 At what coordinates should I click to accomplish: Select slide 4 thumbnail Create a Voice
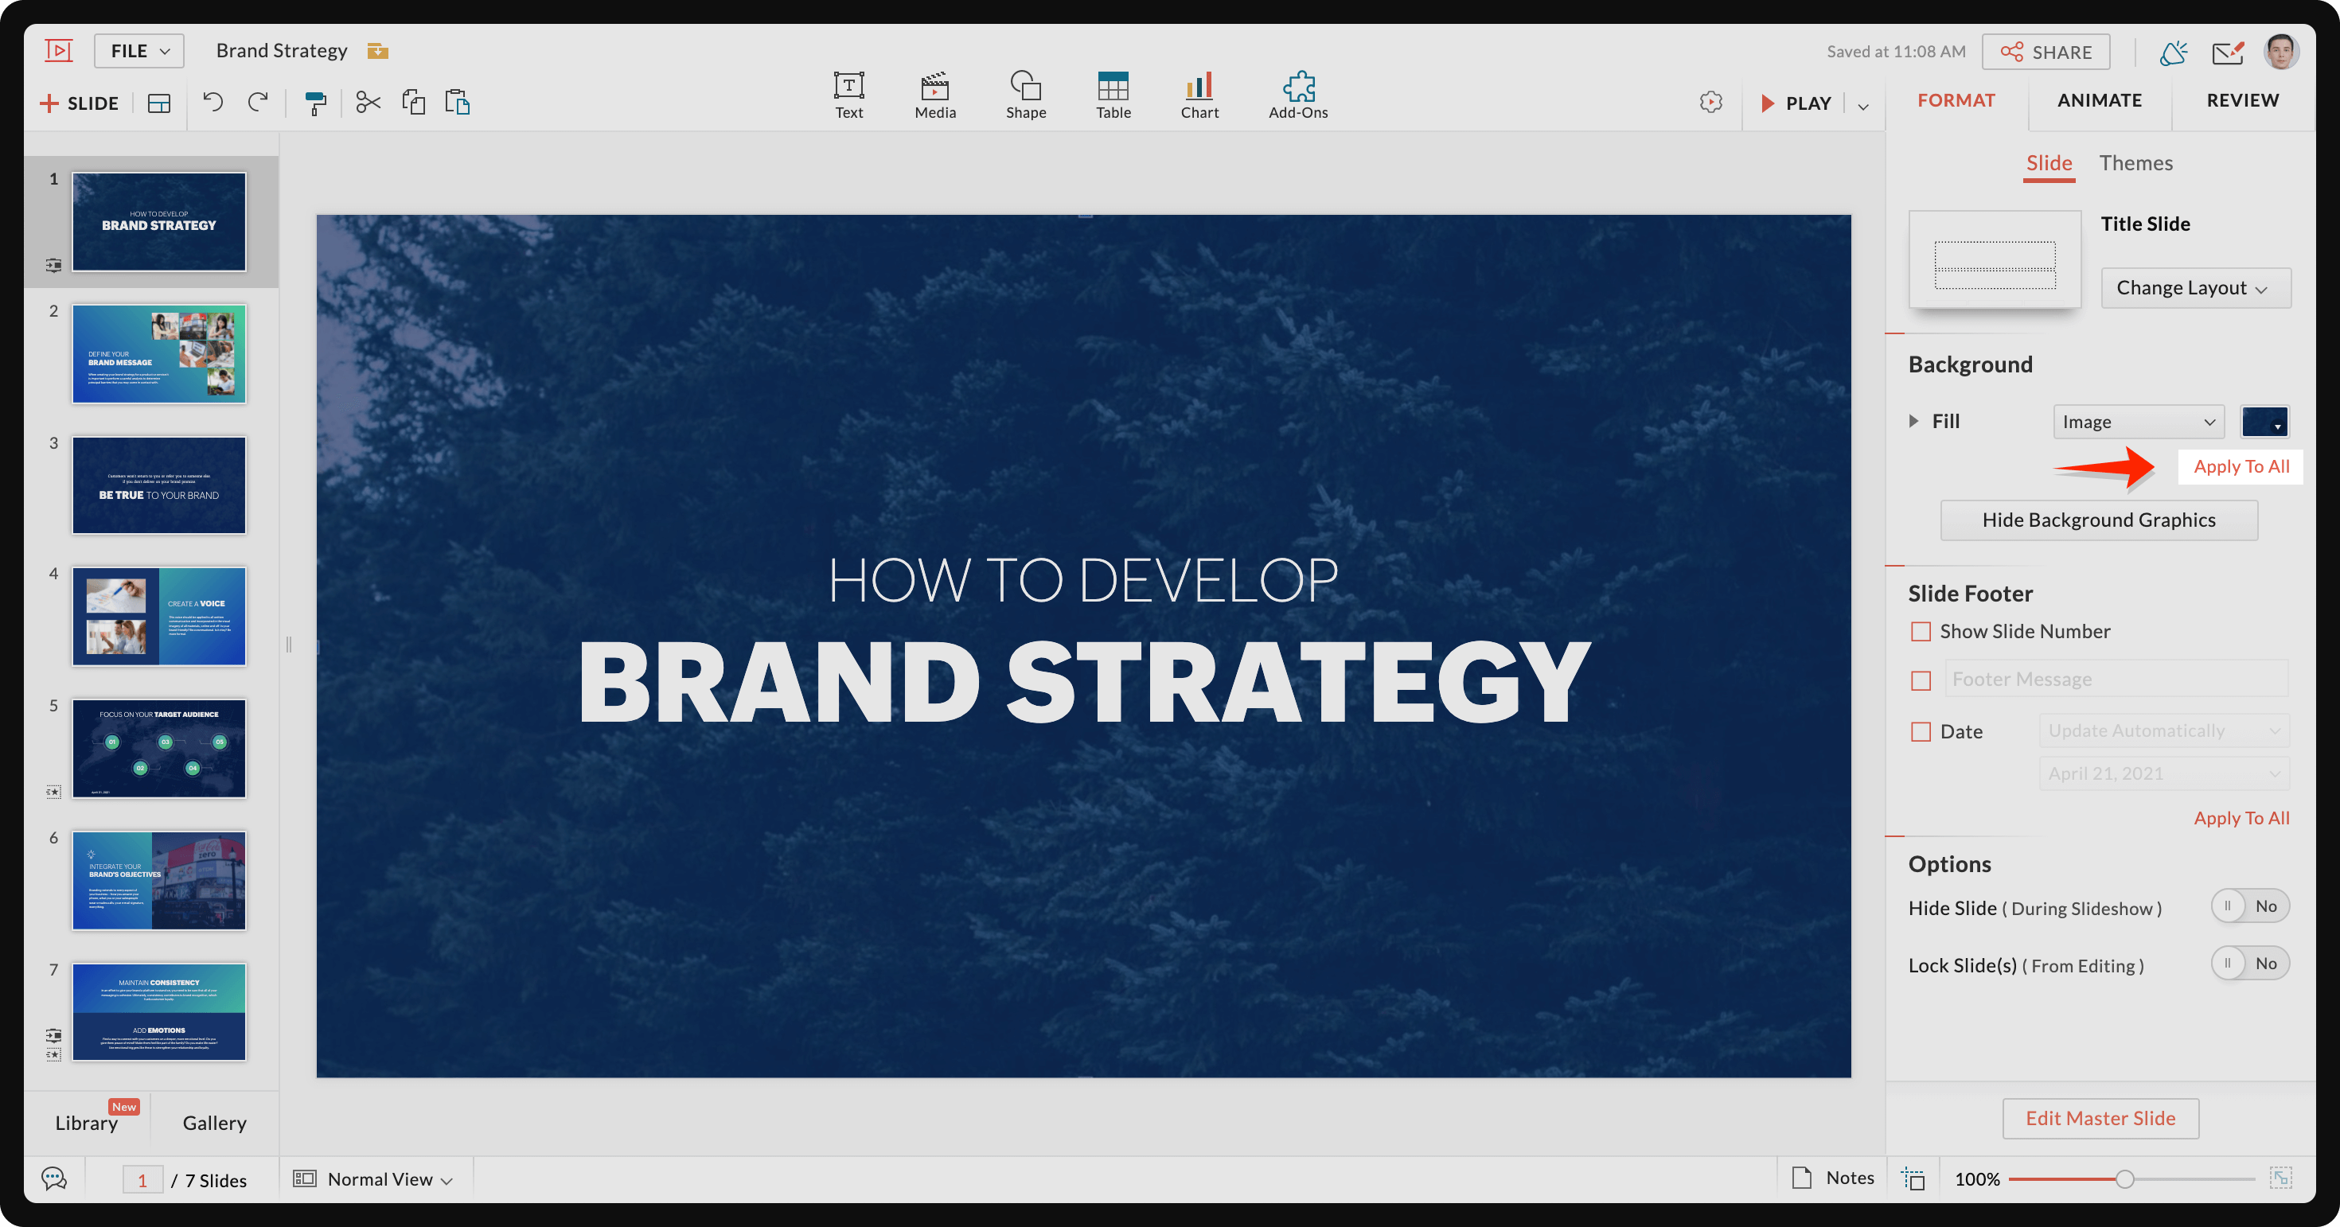[x=159, y=617]
